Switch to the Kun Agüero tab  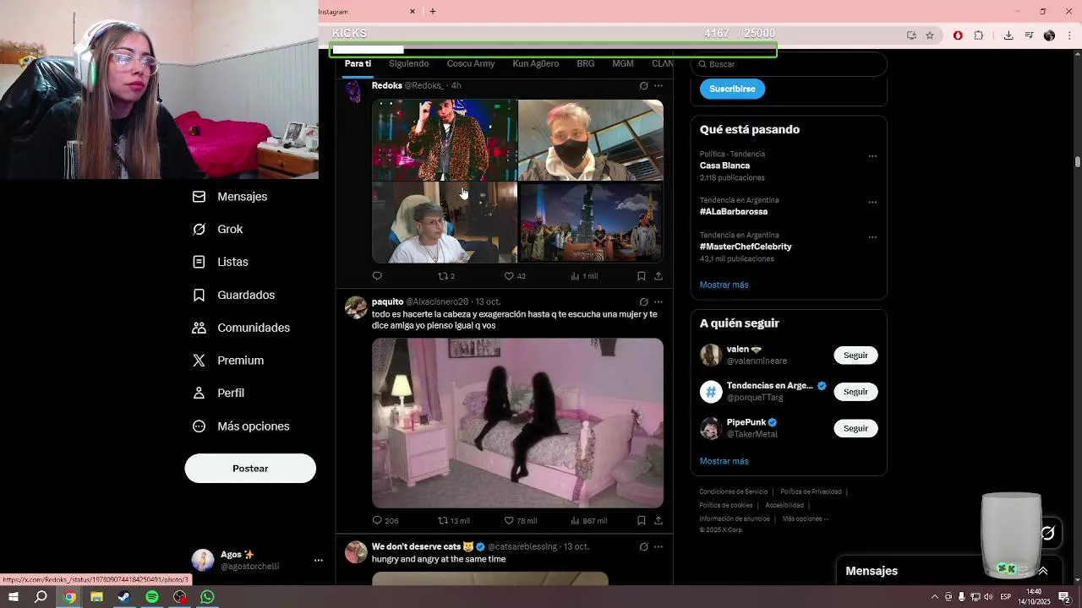tap(536, 64)
